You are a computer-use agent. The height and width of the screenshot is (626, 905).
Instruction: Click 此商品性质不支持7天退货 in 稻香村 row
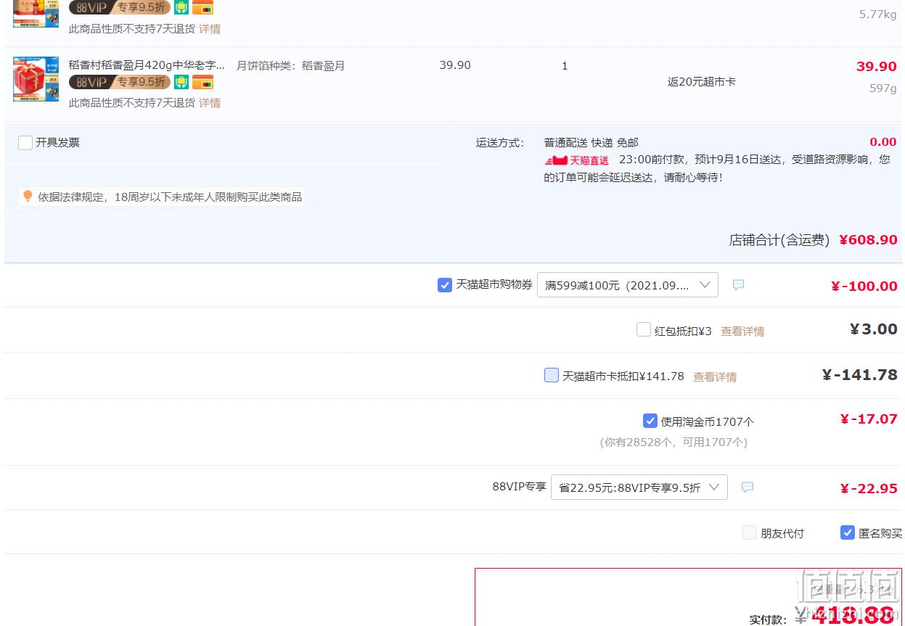(132, 103)
